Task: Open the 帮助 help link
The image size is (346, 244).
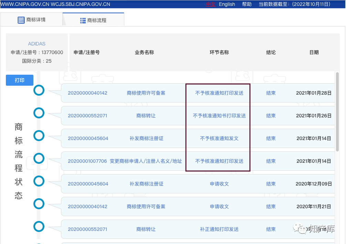Action: [x=247, y=4]
